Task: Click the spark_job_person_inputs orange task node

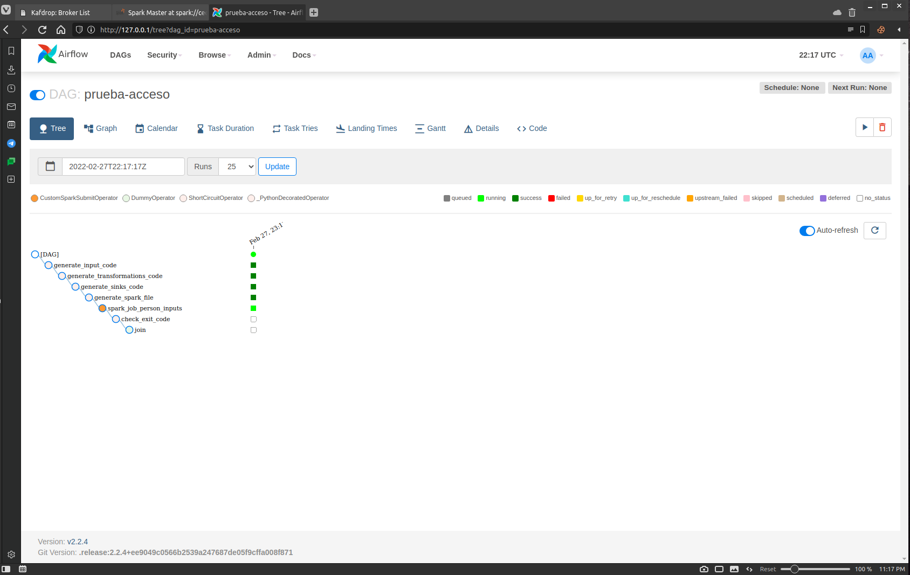Action: tap(102, 308)
